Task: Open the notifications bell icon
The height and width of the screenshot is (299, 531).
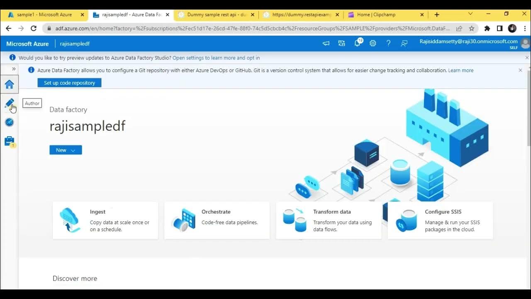Action: point(357,43)
